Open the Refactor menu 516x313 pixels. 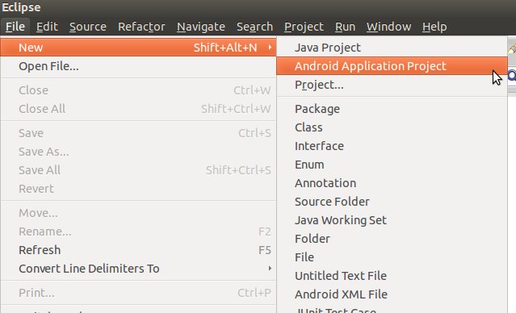click(141, 27)
